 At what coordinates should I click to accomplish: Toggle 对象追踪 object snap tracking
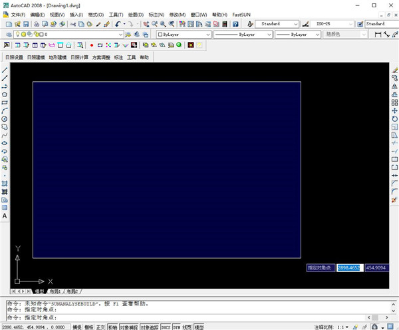click(150, 327)
